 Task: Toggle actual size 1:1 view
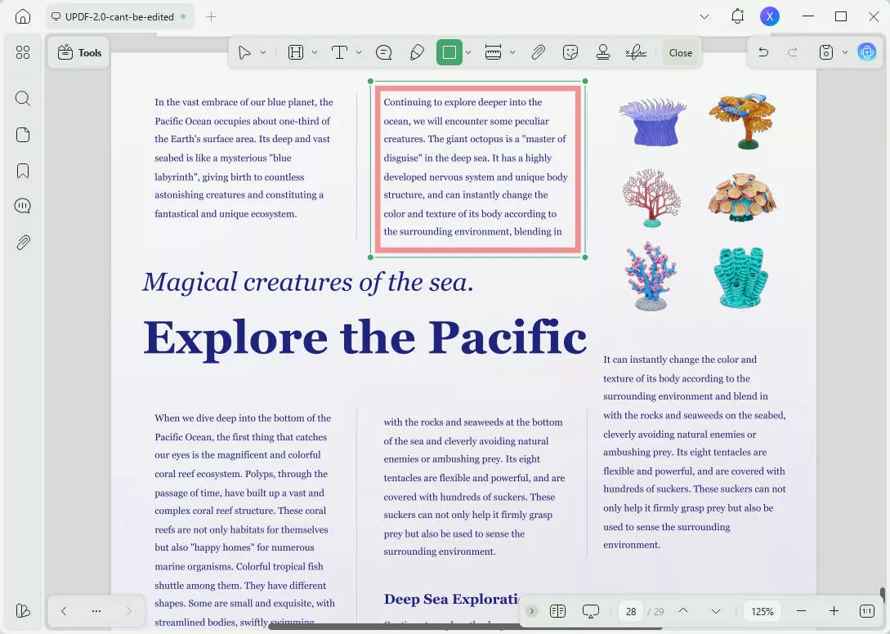click(869, 611)
